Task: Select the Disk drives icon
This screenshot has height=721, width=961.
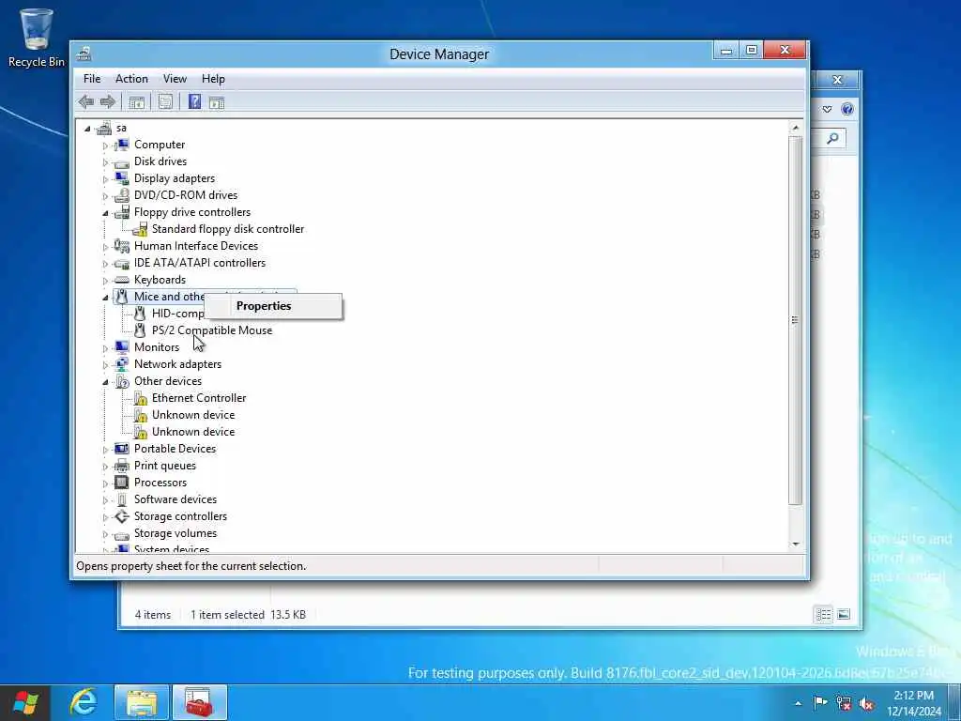Action: pyautogui.click(x=121, y=162)
